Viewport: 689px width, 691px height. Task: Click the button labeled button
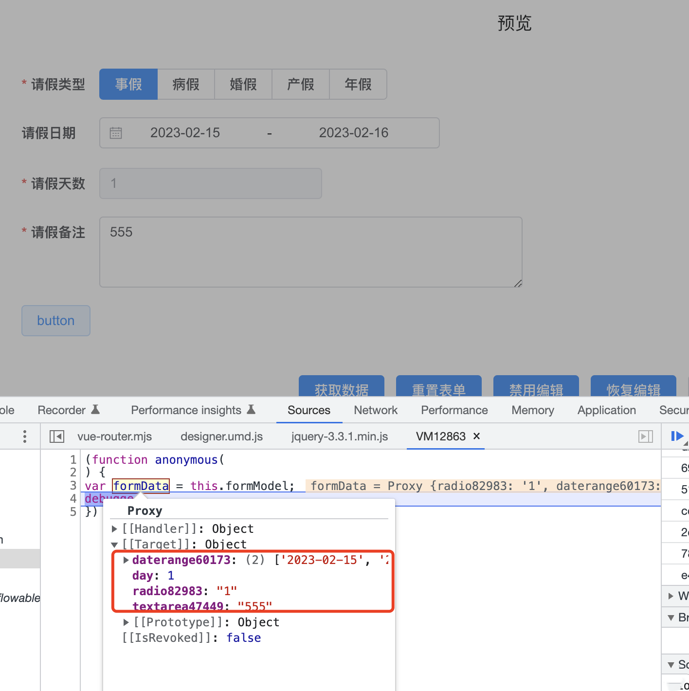[x=56, y=321]
